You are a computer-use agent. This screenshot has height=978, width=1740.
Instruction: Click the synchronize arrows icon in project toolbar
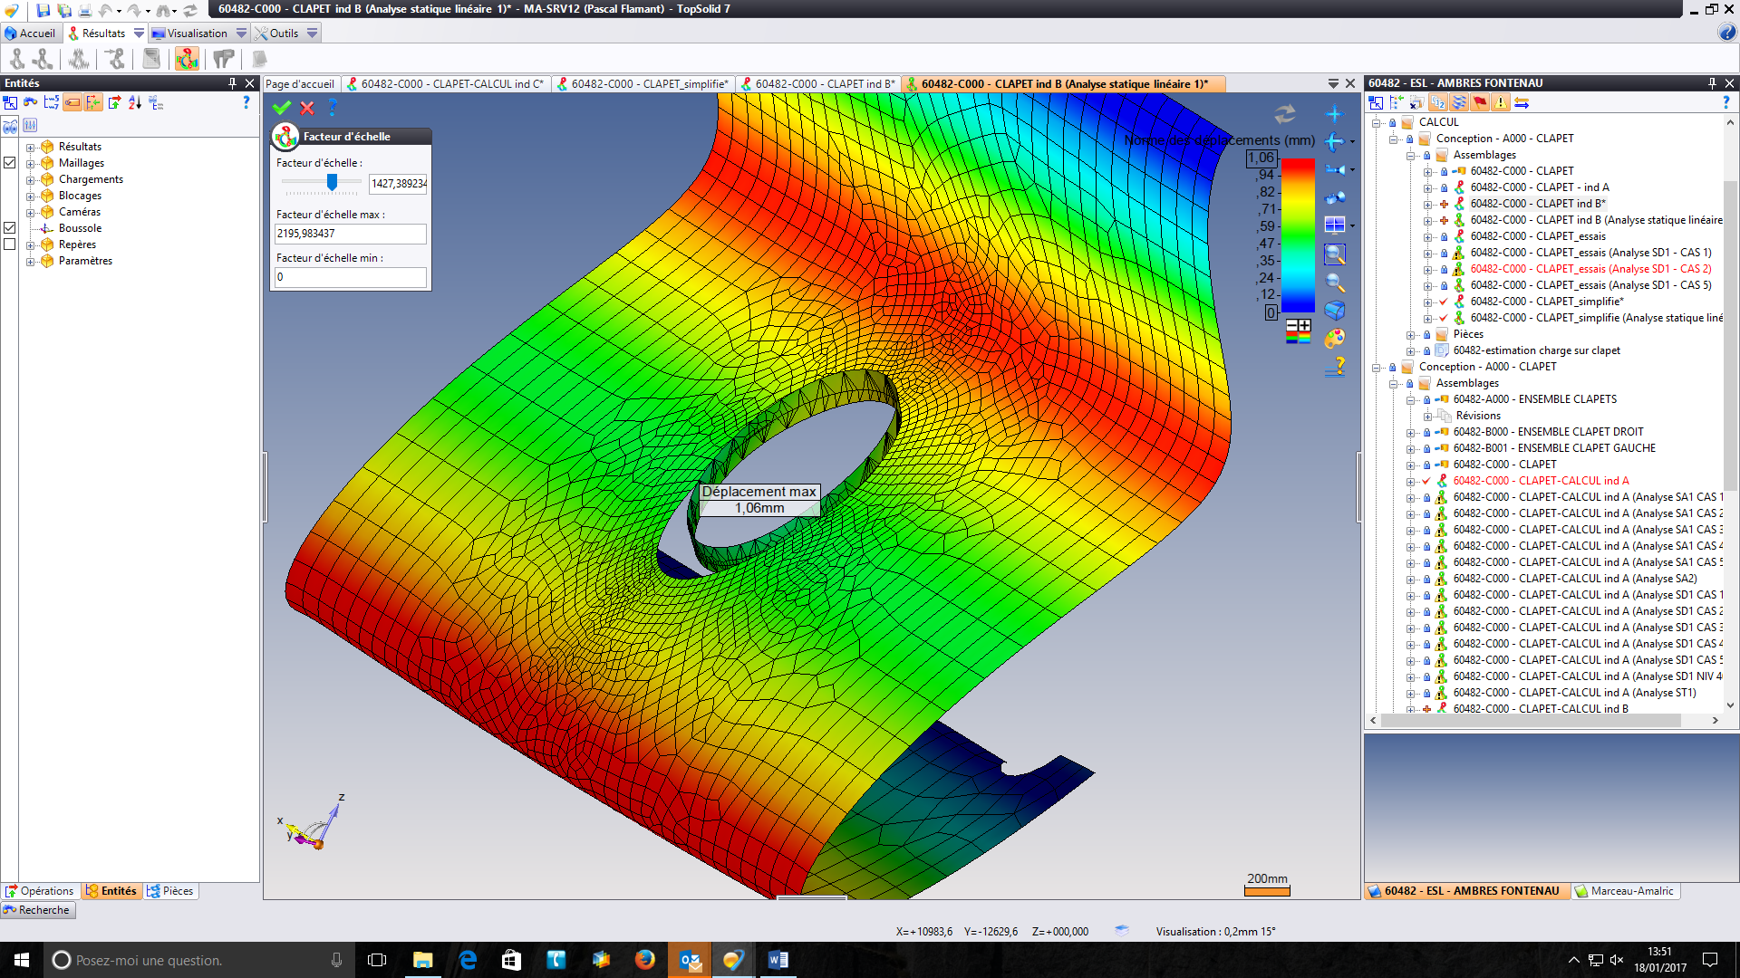point(1522,103)
